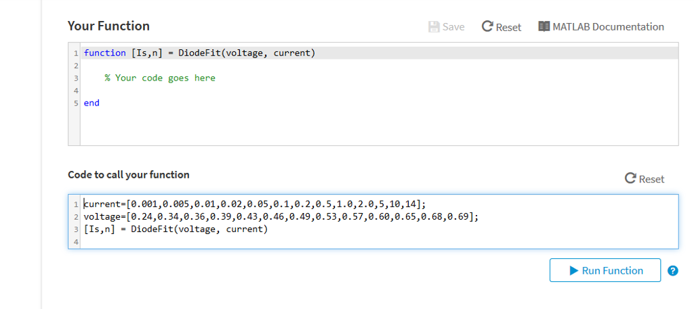Click the blue help question mark icon
694x309 pixels.
(672, 271)
